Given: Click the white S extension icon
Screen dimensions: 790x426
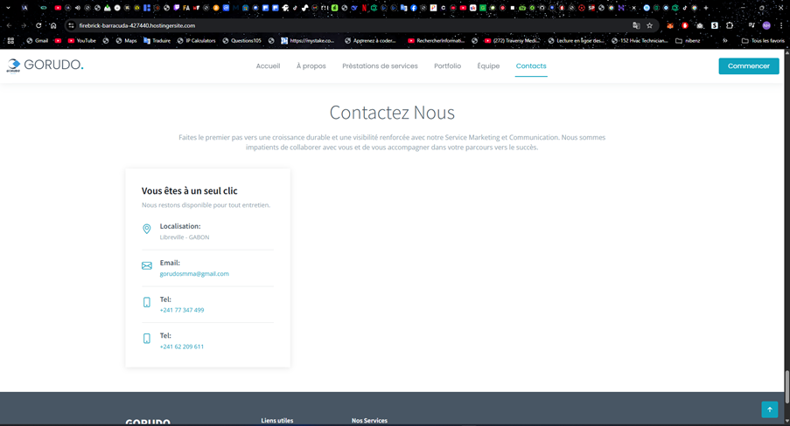Looking at the screenshot, I should point(715,25).
